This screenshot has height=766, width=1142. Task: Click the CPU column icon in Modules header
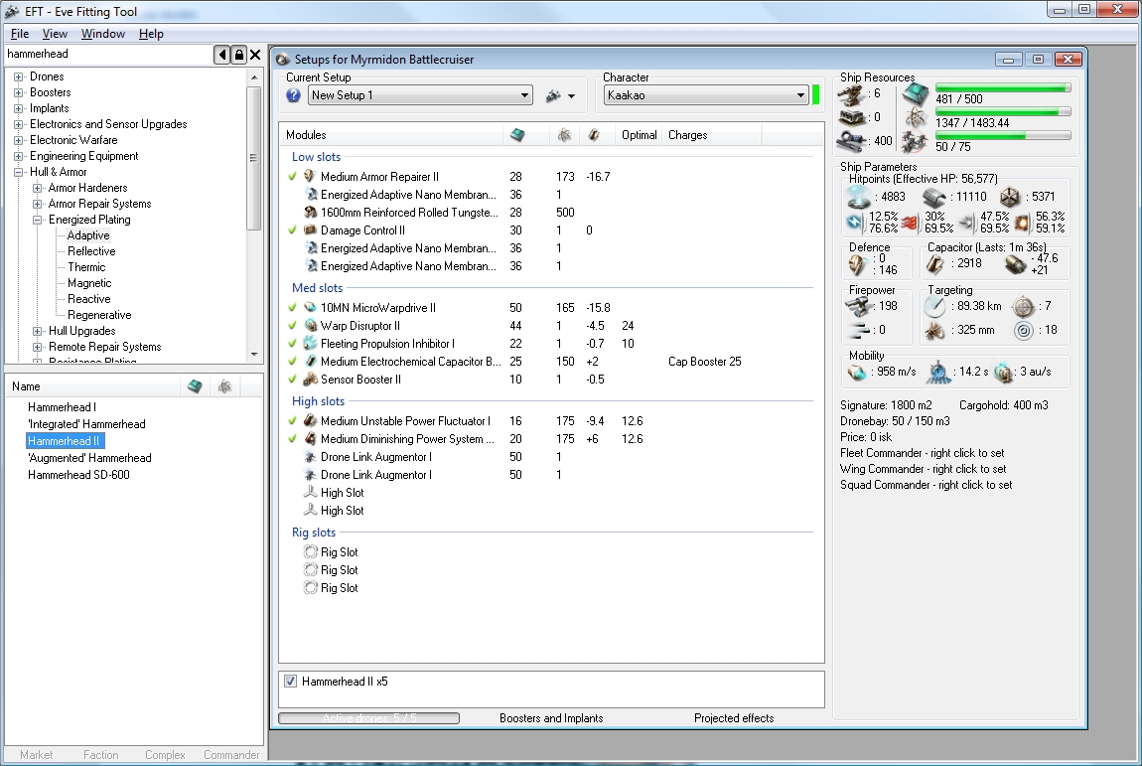point(517,135)
